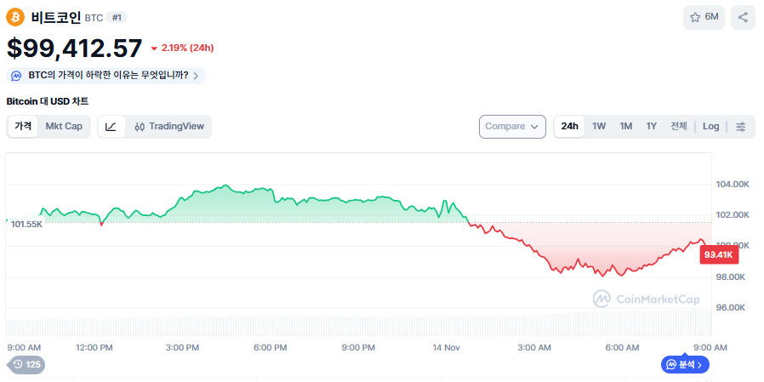Click the orange Bitcoin logo icon
The image size is (764, 382).
15,17
